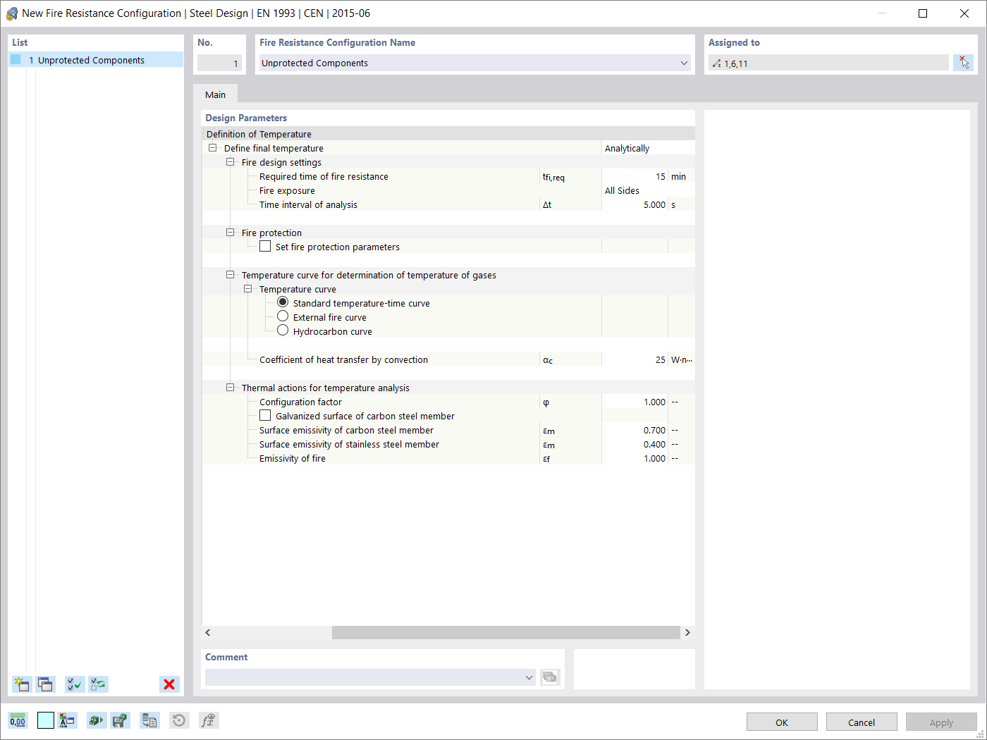Delete the selected configuration with red X
Viewport: 987px width, 740px height.
click(169, 684)
